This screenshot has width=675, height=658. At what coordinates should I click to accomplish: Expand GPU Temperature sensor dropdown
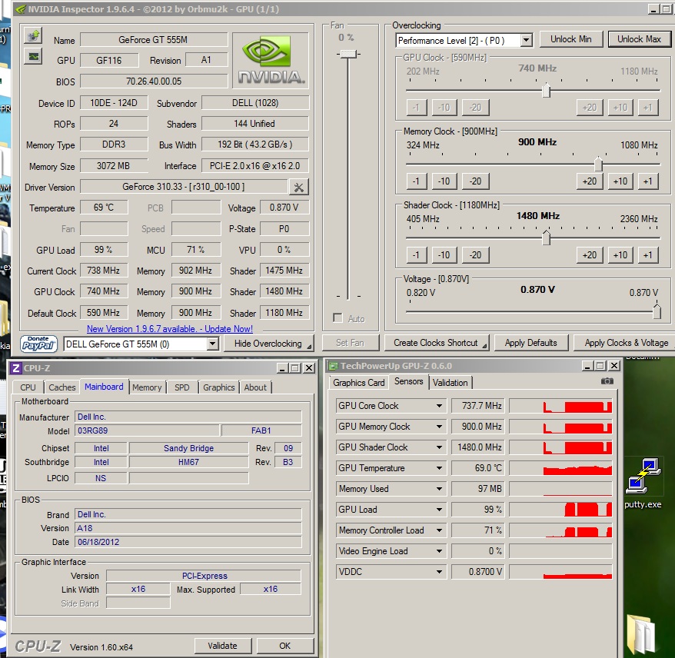tap(439, 468)
